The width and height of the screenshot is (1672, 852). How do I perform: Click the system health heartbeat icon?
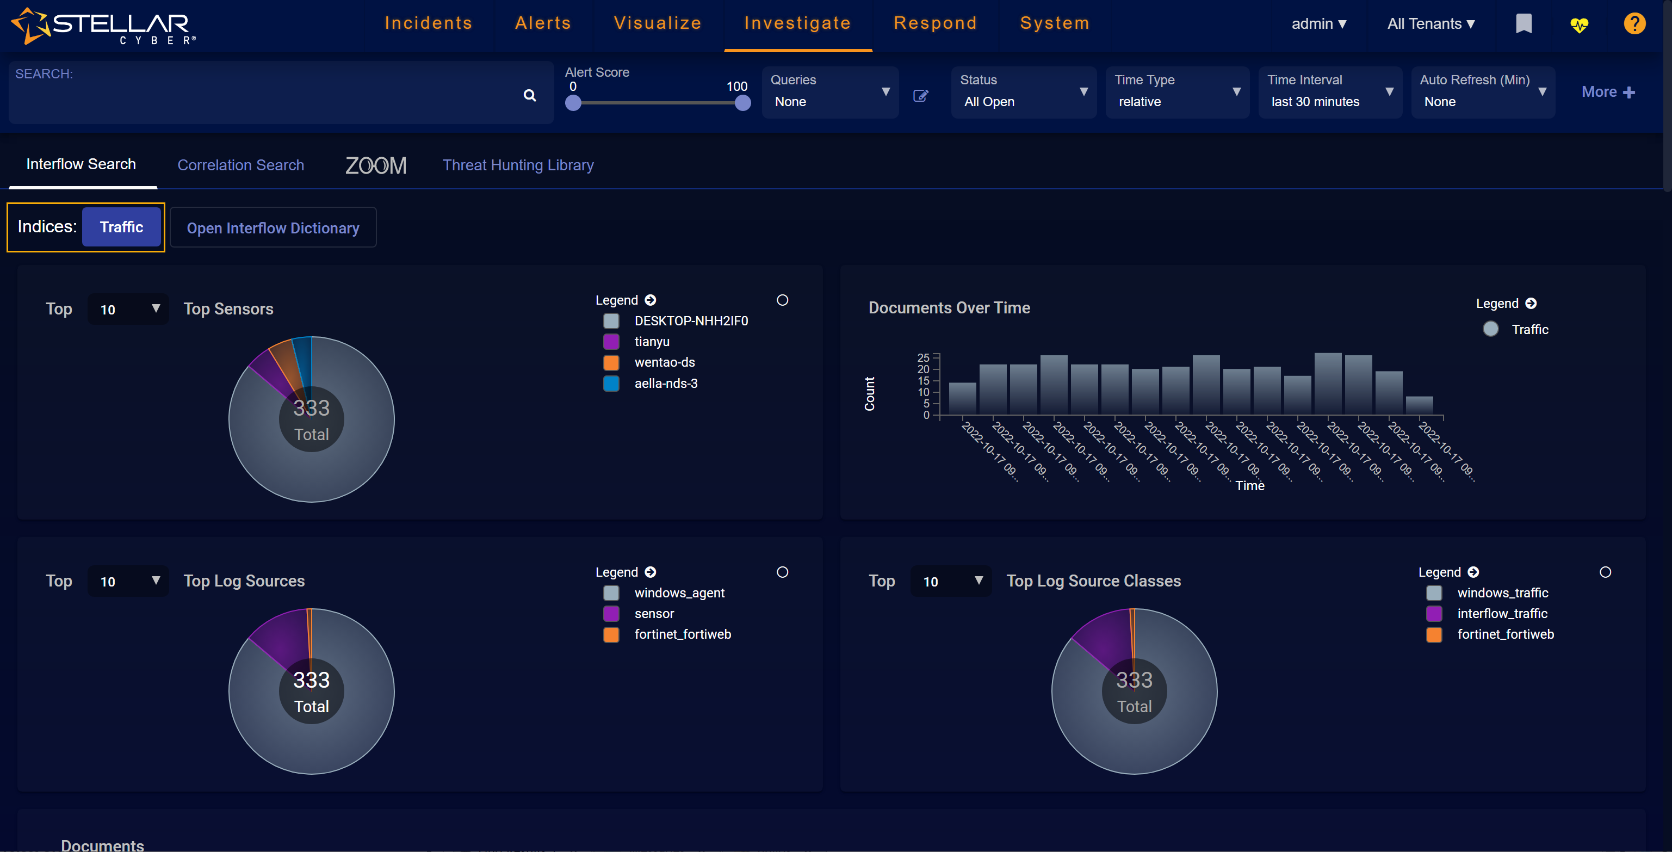[x=1578, y=26]
